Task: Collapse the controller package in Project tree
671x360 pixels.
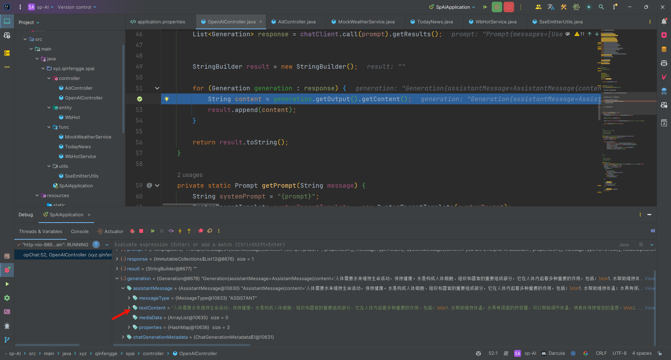Action: coord(49,78)
